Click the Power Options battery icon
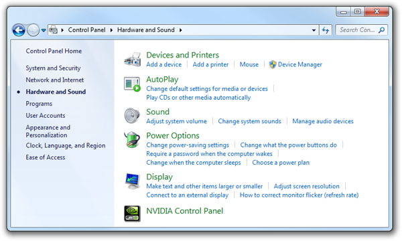Viewport: 402px width, 241px height. (132, 140)
